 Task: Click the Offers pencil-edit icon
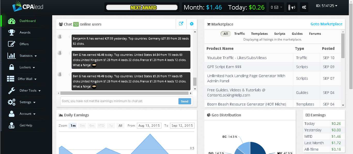point(12,44)
